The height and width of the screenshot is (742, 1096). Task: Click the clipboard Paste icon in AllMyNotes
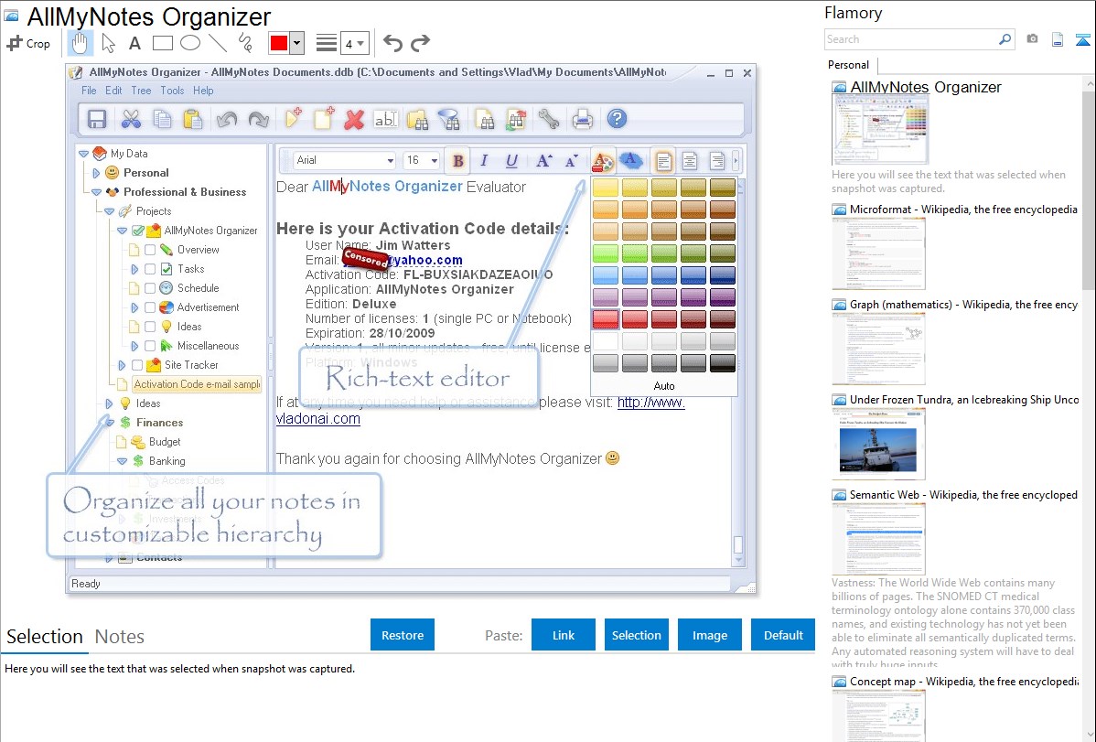click(193, 120)
